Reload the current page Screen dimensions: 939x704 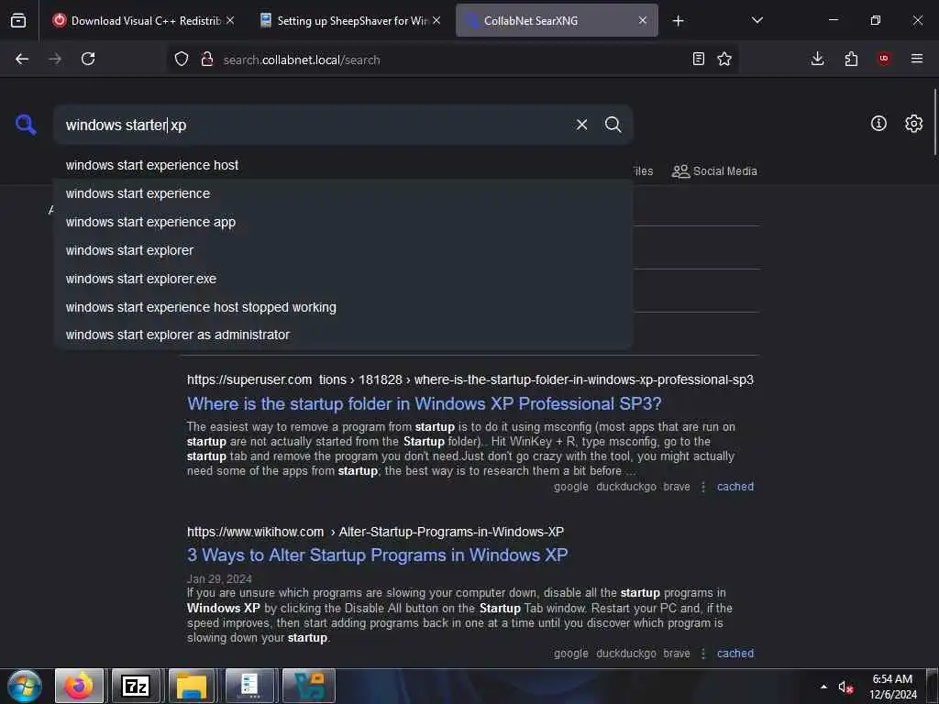tap(88, 59)
